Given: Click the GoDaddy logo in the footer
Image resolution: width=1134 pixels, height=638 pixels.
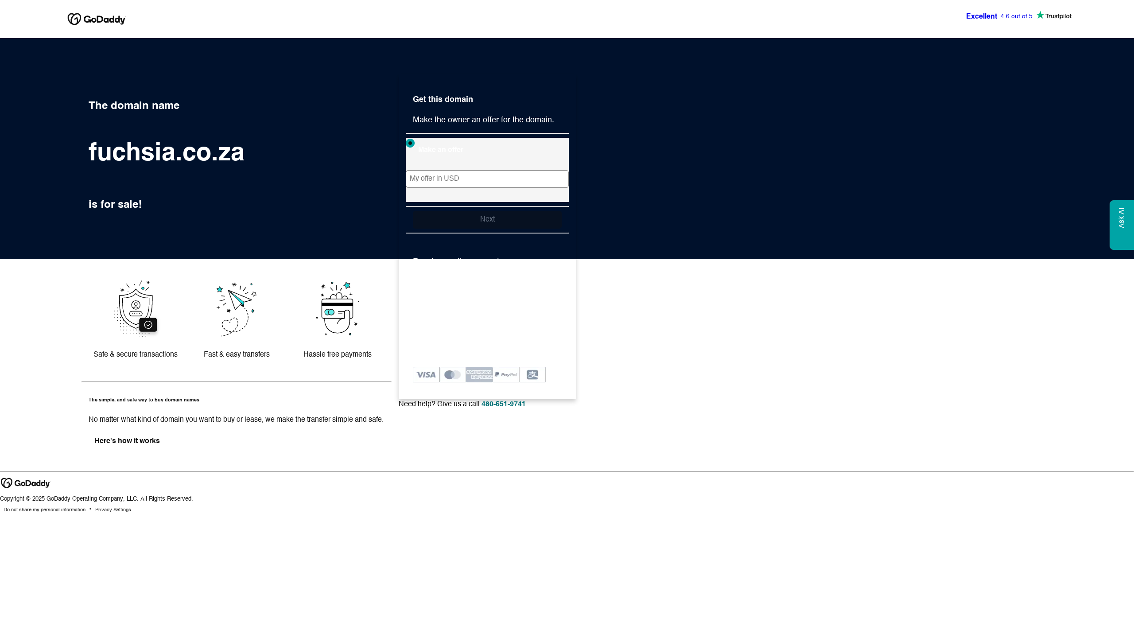Looking at the screenshot, I should 26,483.
